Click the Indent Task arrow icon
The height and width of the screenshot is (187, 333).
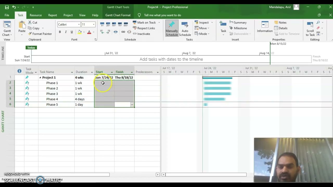108,32
